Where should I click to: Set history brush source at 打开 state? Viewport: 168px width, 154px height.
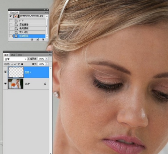(x=11, y=21)
